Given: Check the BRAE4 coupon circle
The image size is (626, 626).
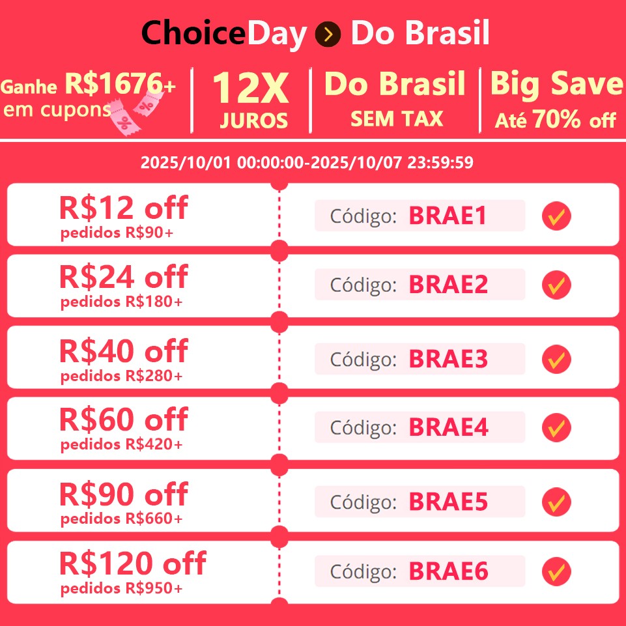Looking at the screenshot, I should click(556, 427).
